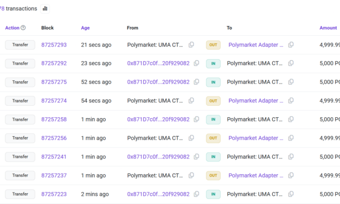340x204 pixels.
Task: Copy From address in block 87257223 row
Action: (196, 194)
